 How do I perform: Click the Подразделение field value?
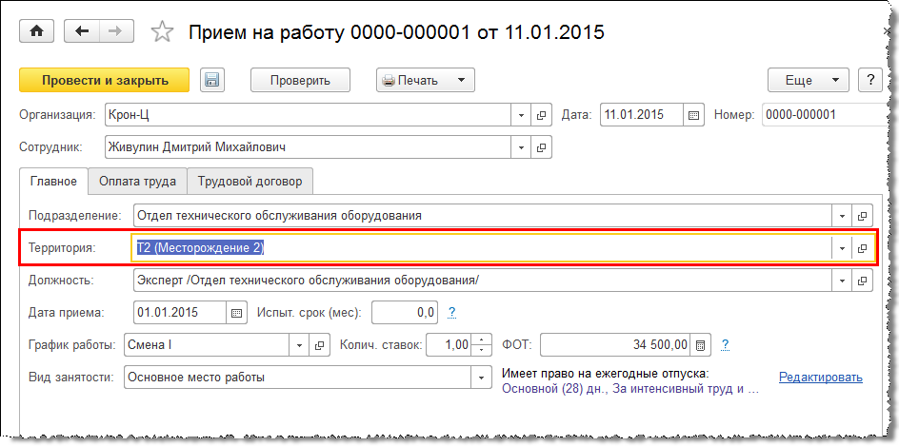pyautogui.click(x=482, y=216)
